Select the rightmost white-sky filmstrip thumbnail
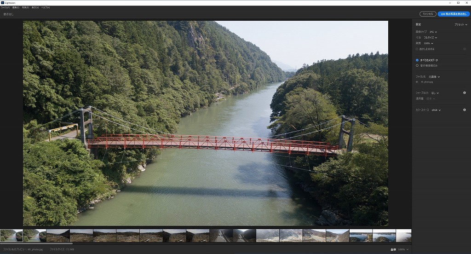 coord(403,236)
